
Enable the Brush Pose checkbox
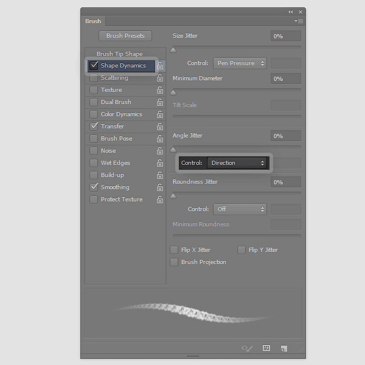tap(94, 139)
